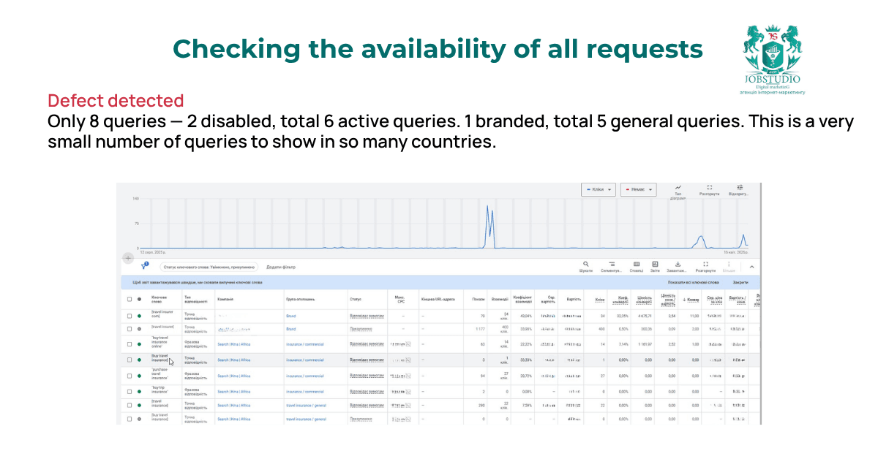Click the filter funnel icon with badge

pyautogui.click(x=144, y=267)
